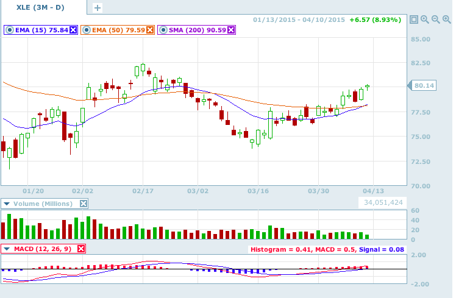Zoom out of the chart

(x=436, y=20)
